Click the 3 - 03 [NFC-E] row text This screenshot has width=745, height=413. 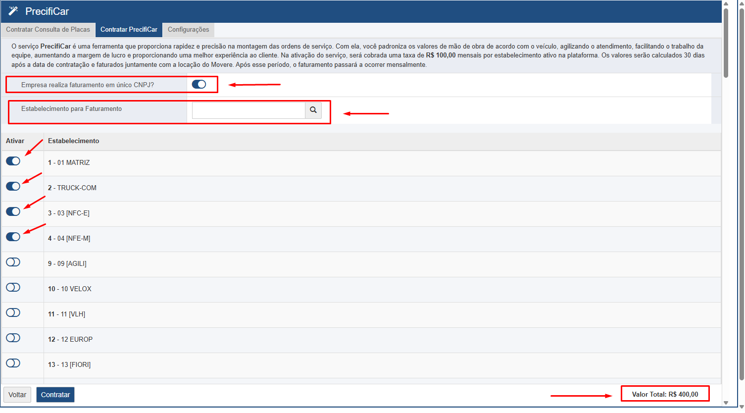[x=69, y=213]
